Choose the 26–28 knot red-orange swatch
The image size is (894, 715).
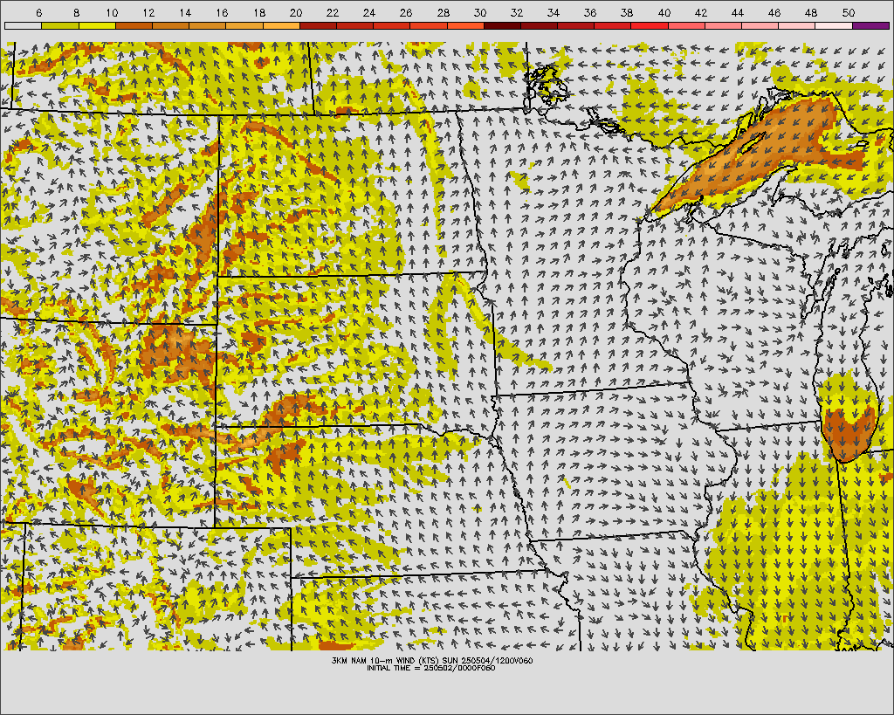(x=429, y=25)
